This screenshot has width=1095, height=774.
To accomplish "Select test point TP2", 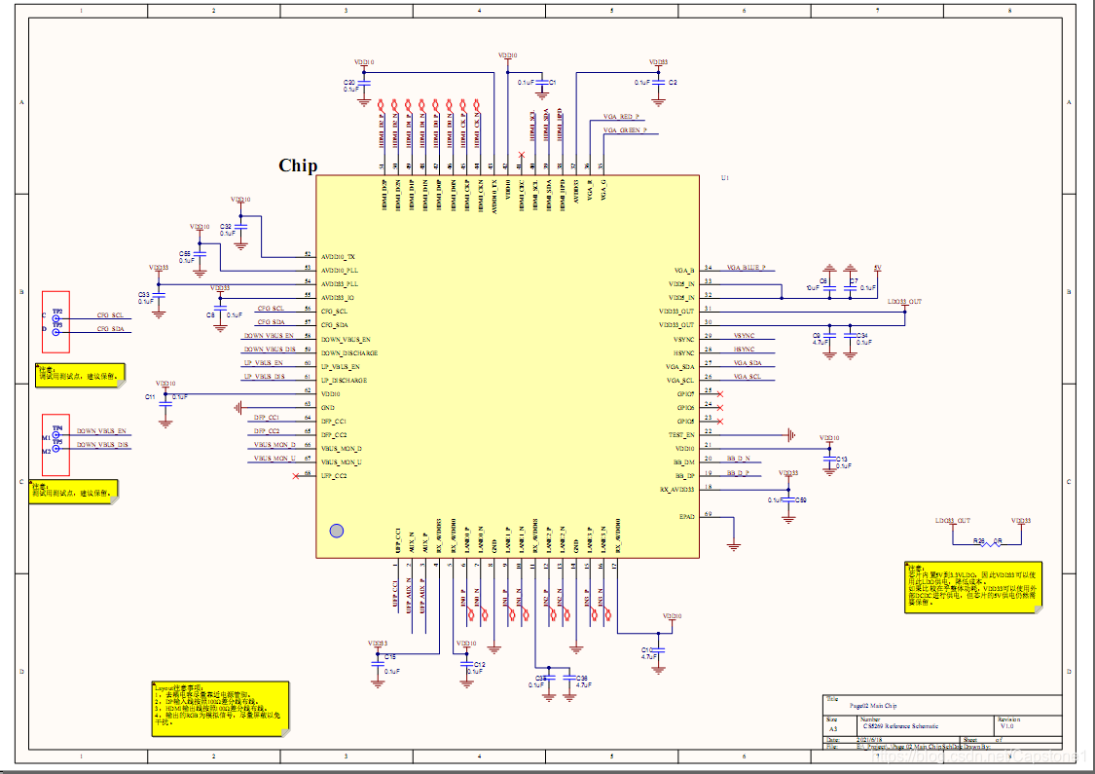I will point(56,318).
